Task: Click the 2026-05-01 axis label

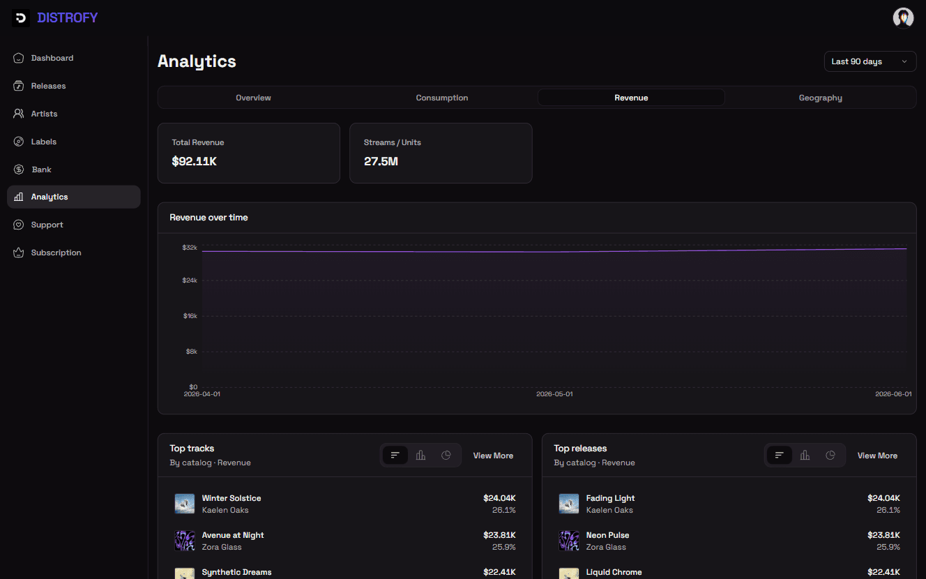Action: pyautogui.click(x=554, y=394)
